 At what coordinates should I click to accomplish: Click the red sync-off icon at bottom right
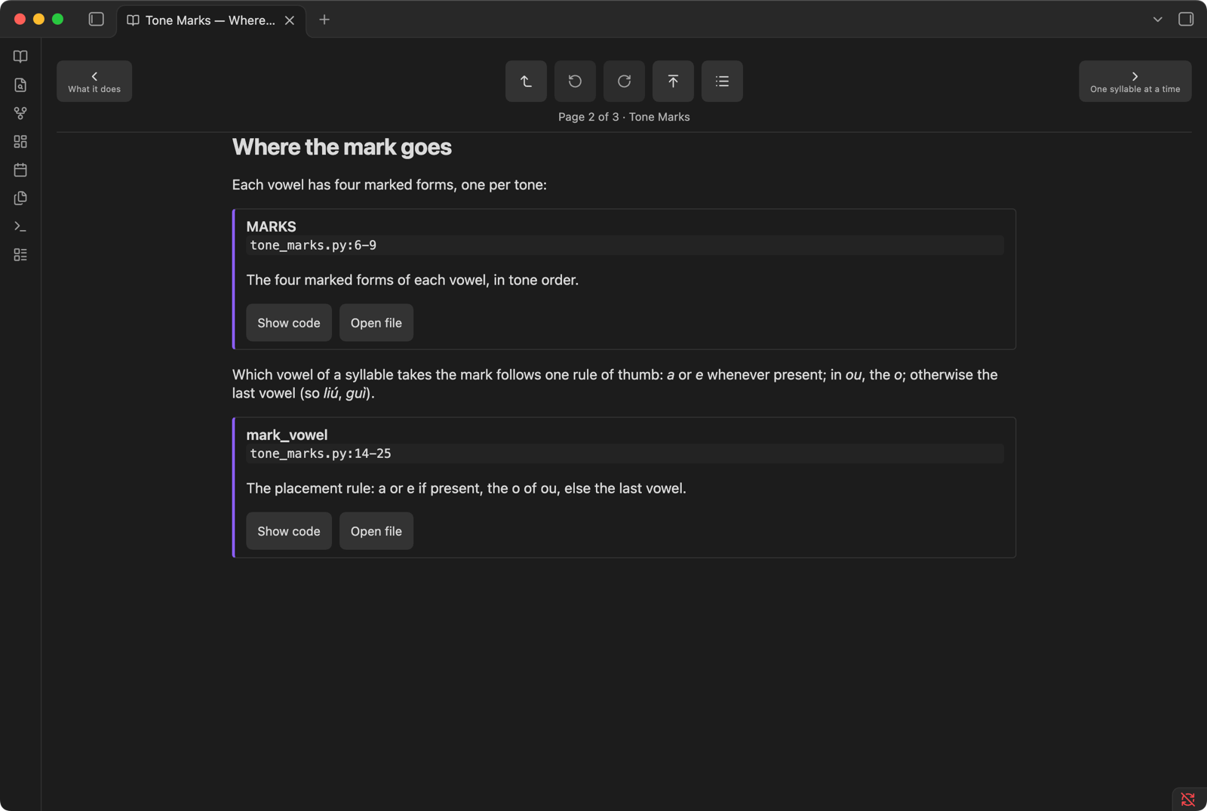pos(1188,799)
